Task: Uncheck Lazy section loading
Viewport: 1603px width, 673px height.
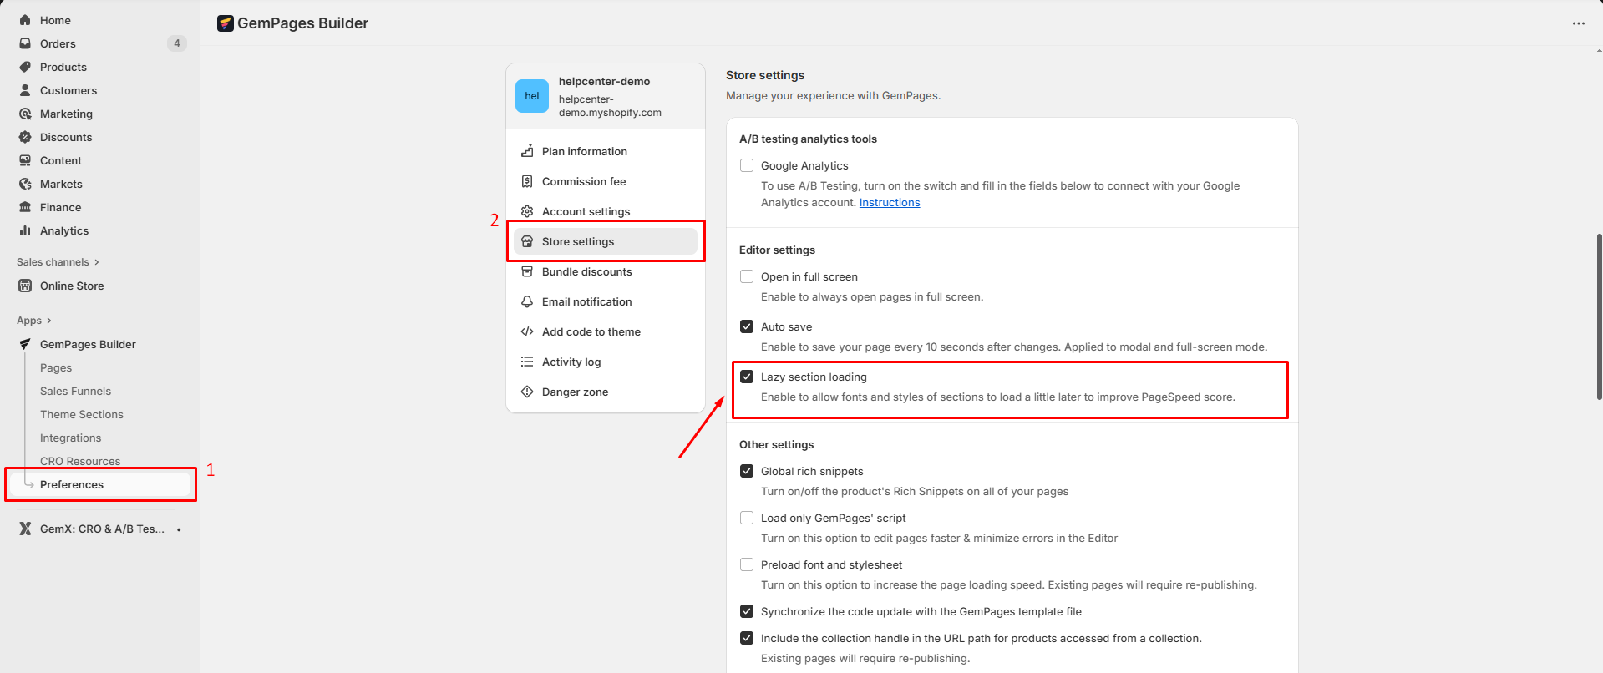Action: pos(747,377)
